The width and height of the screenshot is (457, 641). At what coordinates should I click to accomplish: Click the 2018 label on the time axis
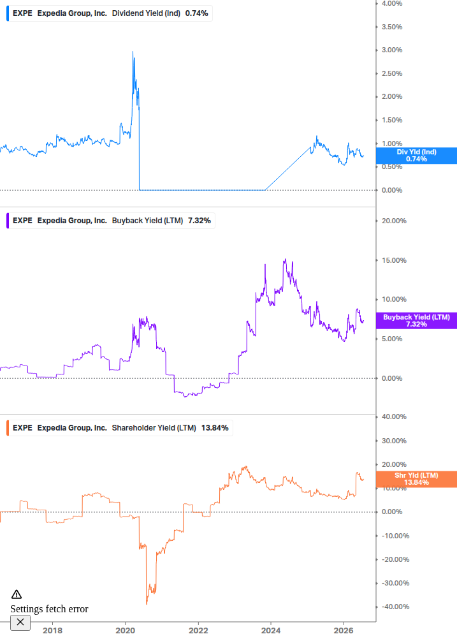pyautogui.click(x=53, y=630)
